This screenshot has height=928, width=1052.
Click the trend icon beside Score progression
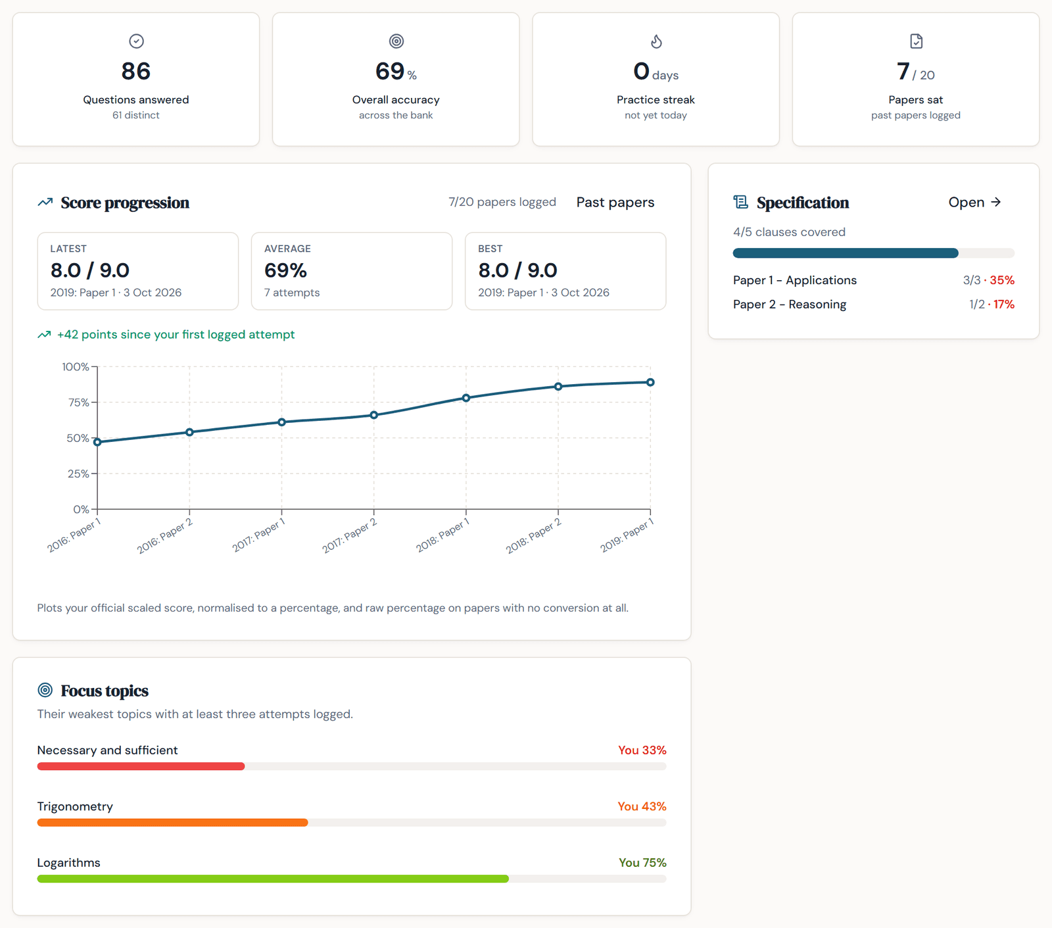(45, 203)
